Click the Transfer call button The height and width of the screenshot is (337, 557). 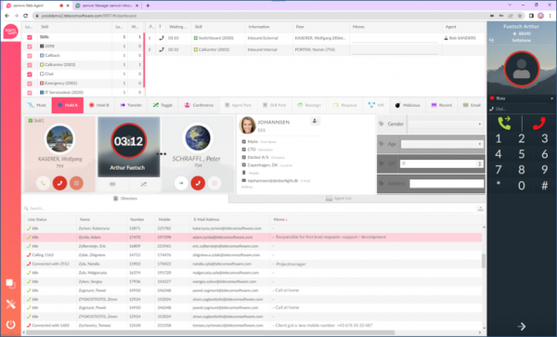(x=131, y=105)
